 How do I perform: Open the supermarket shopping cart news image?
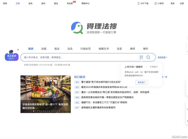pyautogui.click(x=46, y=90)
